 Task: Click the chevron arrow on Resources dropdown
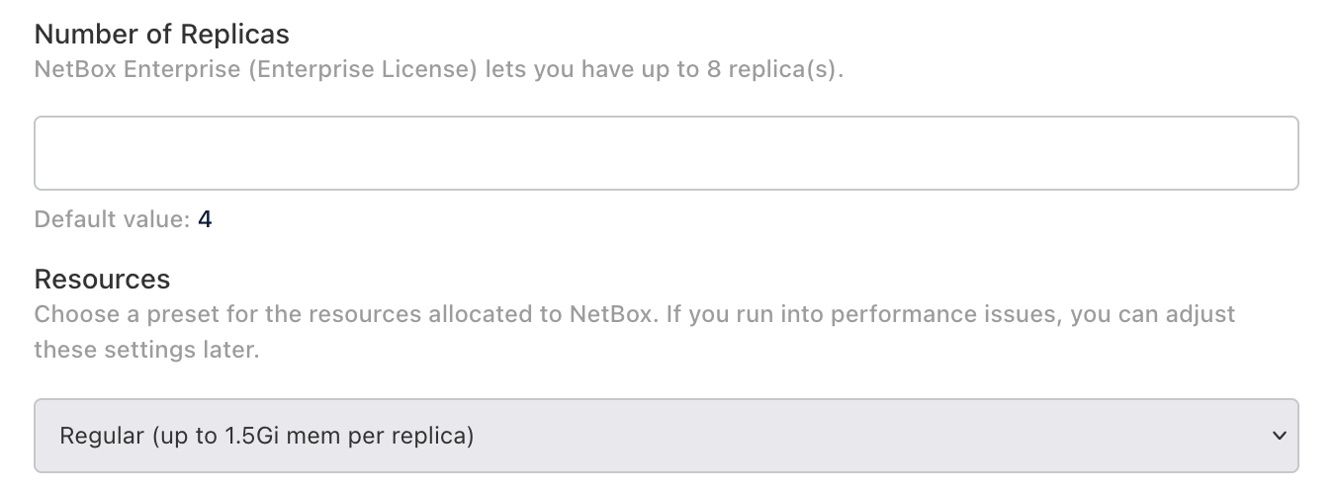[x=1279, y=436]
